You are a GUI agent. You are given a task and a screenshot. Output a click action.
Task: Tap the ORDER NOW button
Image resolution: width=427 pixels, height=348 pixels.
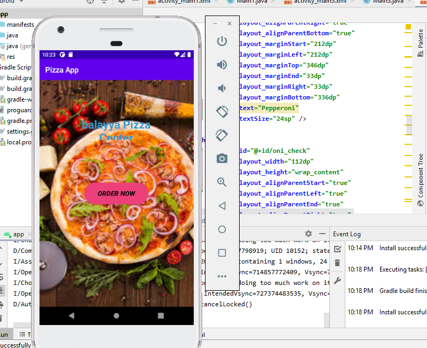tap(116, 194)
